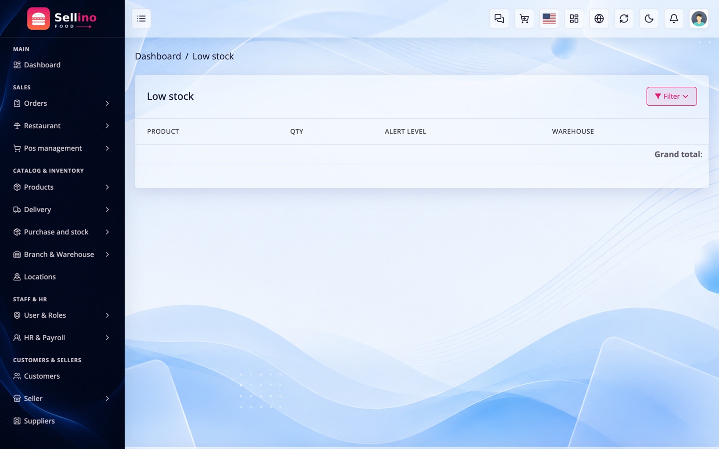Expand the Pos management menu
This screenshot has height=449, width=719.
[62, 148]
